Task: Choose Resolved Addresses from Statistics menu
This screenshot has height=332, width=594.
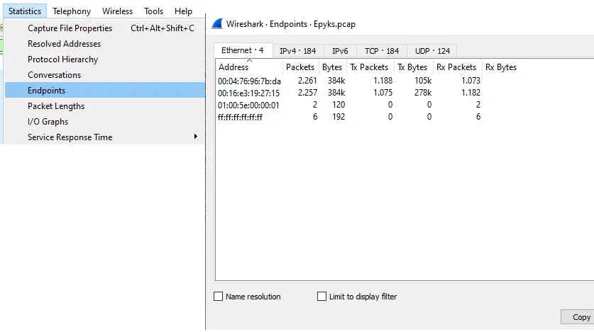Action: [105, 44]
